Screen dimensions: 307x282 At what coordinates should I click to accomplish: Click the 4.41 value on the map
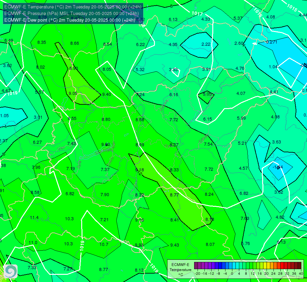274,92
